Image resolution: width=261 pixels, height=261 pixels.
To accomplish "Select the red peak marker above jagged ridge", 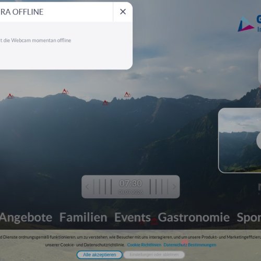I will [x=127, y=94].
